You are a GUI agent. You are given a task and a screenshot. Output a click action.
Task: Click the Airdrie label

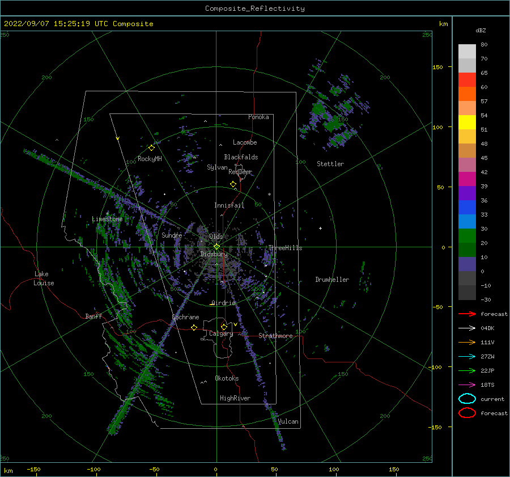click(223, 303)
